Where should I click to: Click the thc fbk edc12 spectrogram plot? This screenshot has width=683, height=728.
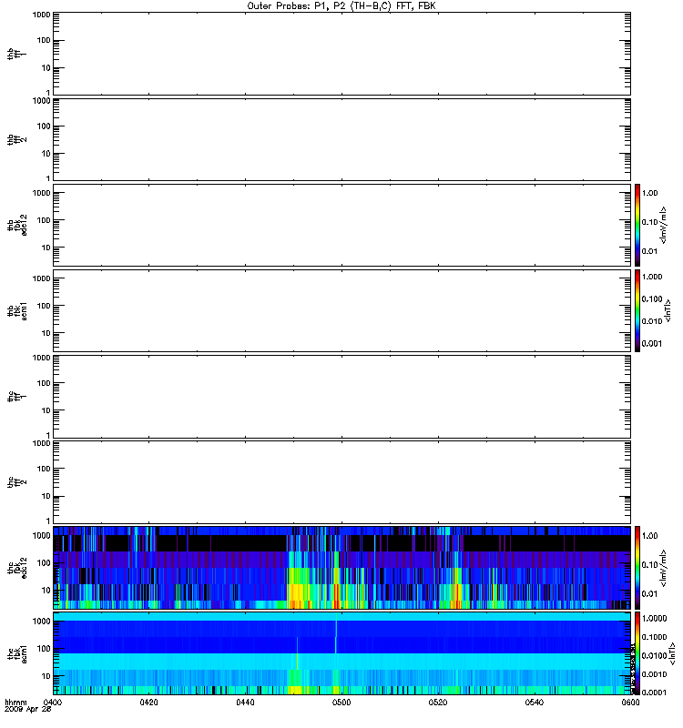(x=342, y=568)
